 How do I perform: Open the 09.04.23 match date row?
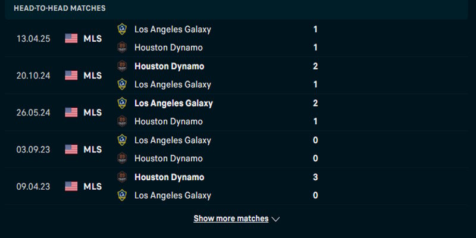pyautogui.click(x=33, y=186)
